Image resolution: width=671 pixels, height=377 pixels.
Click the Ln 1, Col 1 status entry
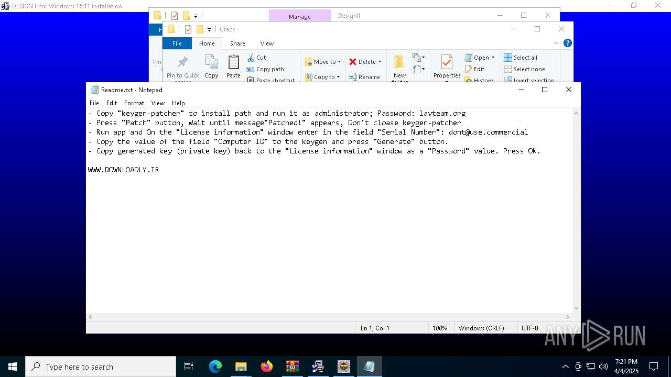pos(375,328)
